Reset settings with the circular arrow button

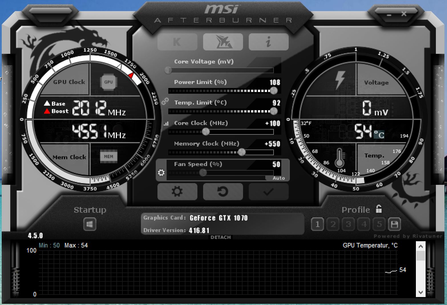pos(223,192)
